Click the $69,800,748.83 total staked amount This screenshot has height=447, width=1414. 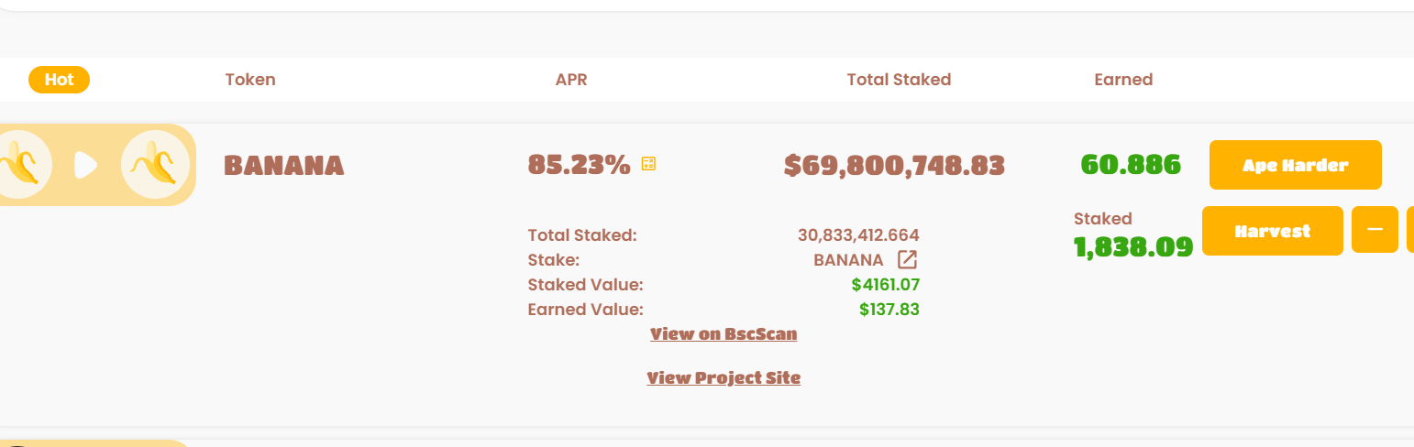pyautogui.click(x=894, y=166)
